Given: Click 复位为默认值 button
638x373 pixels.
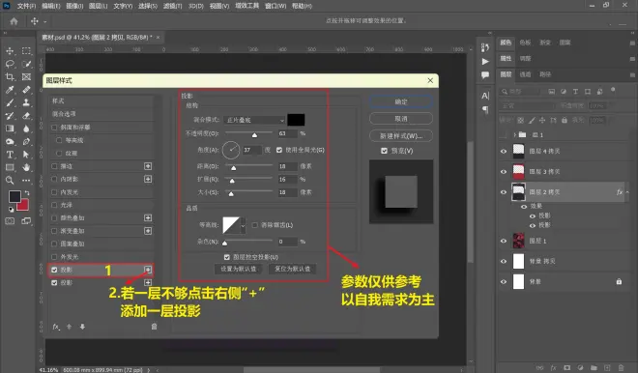Looking at the screenshot, I should click(292, 269).
